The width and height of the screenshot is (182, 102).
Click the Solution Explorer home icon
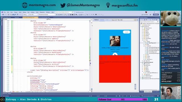coord(145,20)
